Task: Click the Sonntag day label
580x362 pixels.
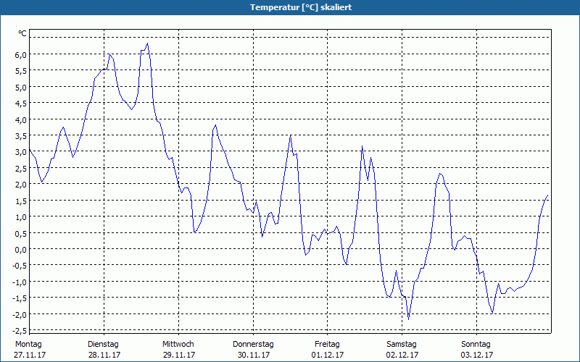Action: 476,345
